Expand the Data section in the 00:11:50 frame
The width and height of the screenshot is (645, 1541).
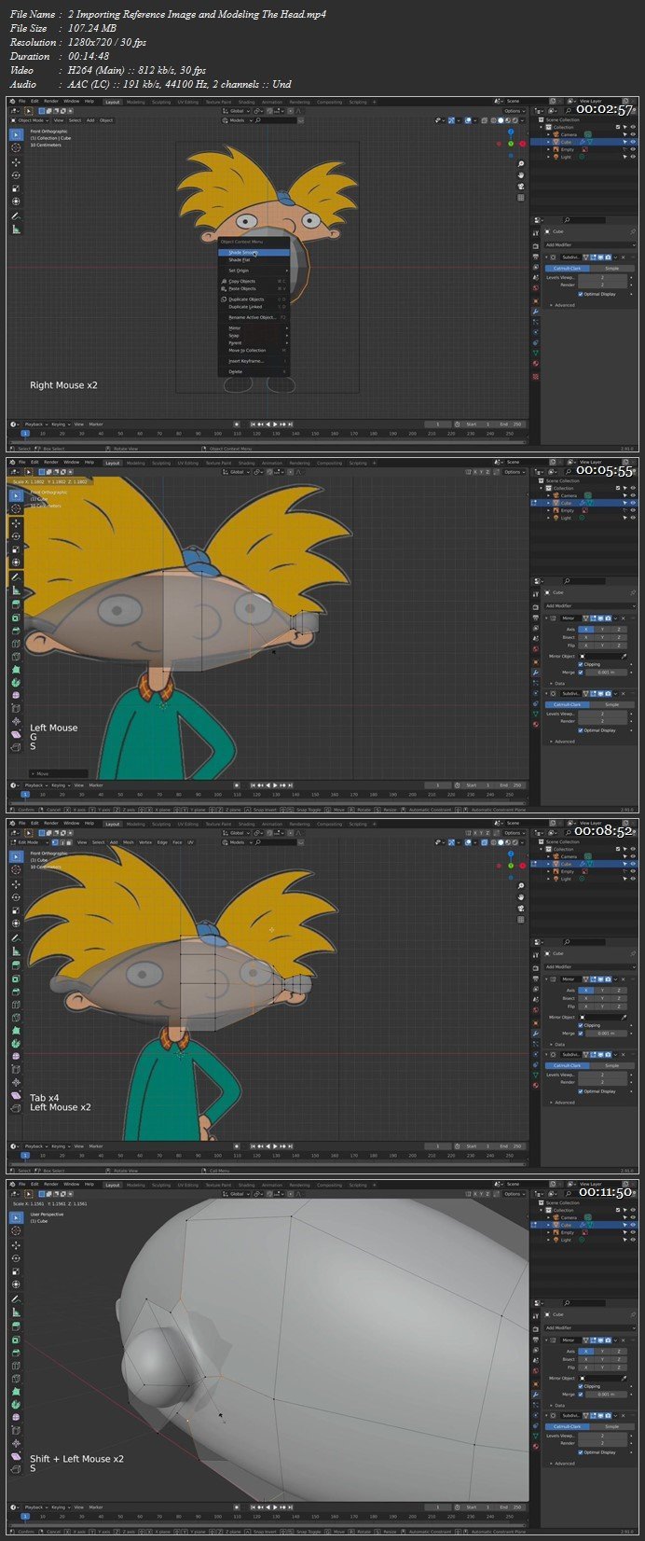(x=558, y=1405)
